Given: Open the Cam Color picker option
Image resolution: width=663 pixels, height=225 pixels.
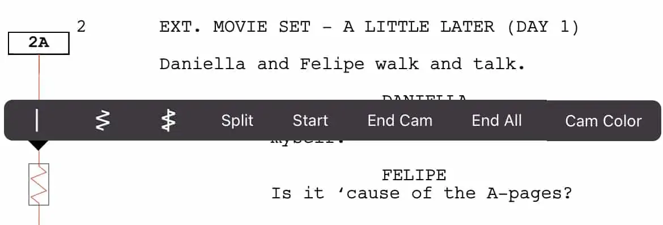Looking at the screenshot, I should [603, 121].
